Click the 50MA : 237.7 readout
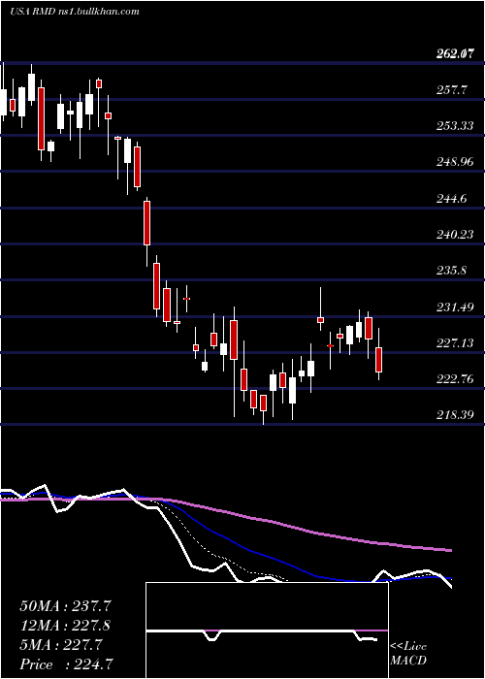The width and height of the screenshot is (485, 679). pyautogui.click(x=65, y=606)
